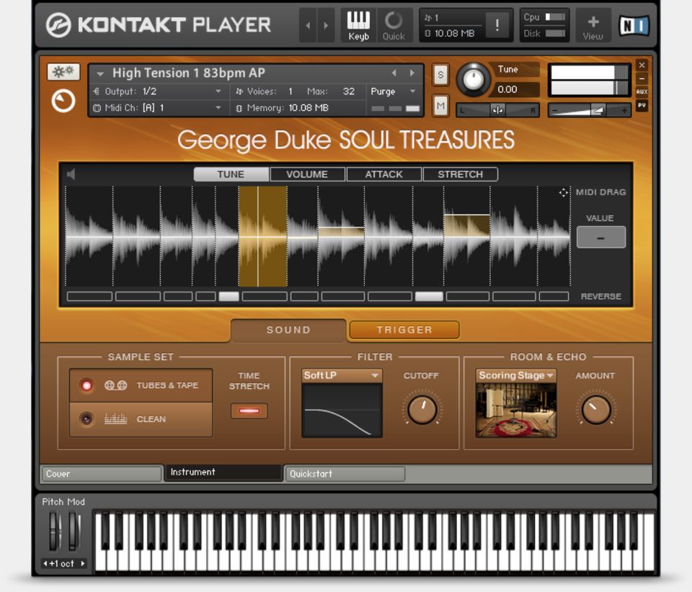Click the speaker icon in waveform display

[x=71, y=174]
